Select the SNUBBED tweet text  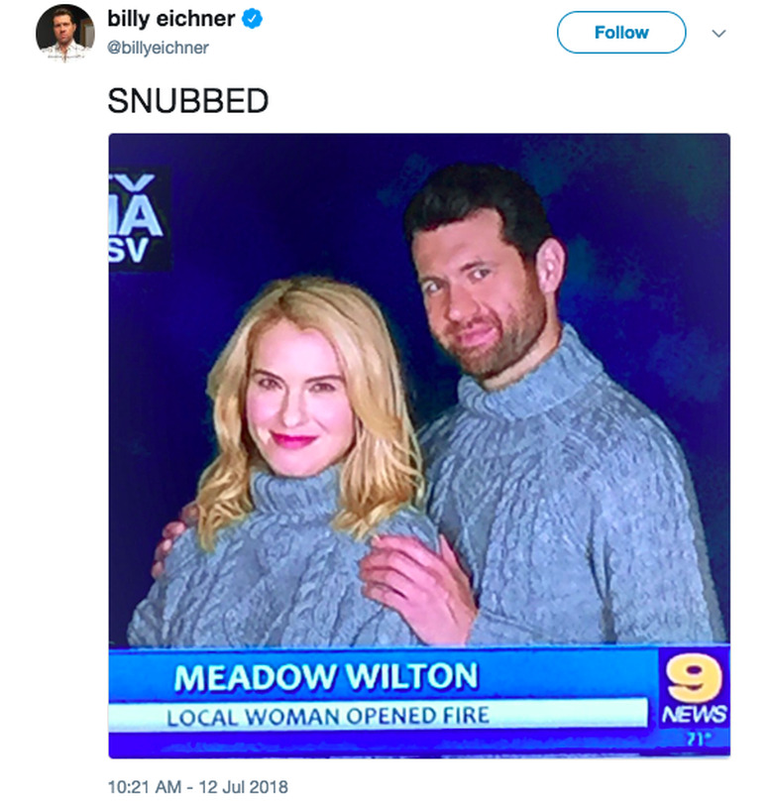[x=188, y=100]
